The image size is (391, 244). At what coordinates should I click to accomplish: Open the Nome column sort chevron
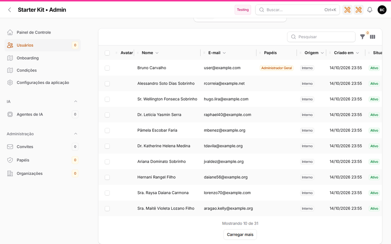(x=157, y=53)
